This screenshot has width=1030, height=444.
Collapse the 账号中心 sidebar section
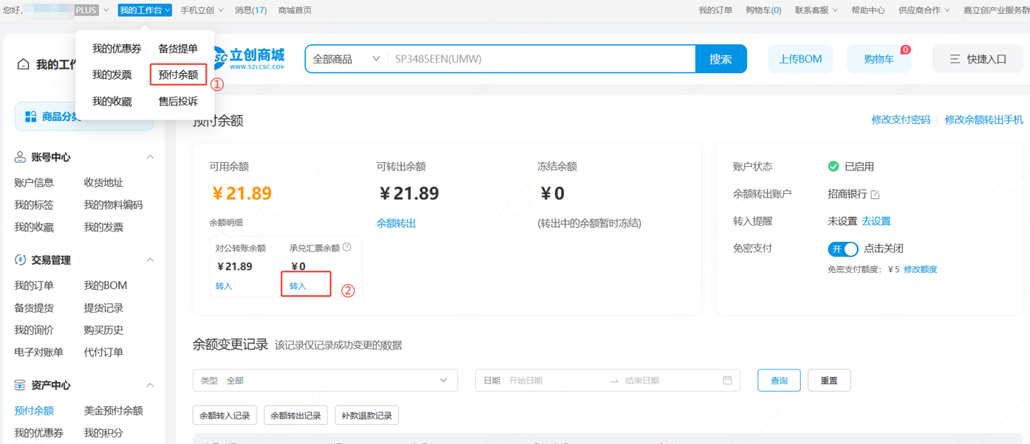click(150, 157)
